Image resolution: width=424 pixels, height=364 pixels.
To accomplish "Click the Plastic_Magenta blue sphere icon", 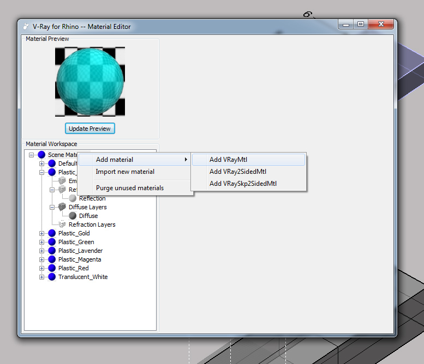I will 52,259.
